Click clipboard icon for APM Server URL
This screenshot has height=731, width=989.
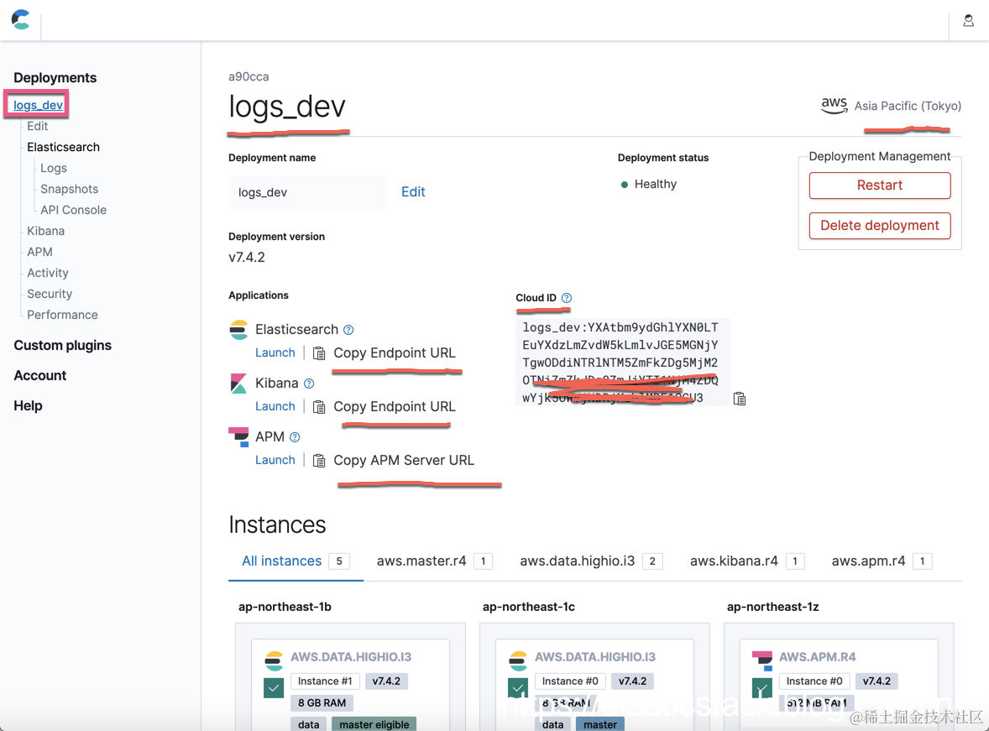coord(320,461)
